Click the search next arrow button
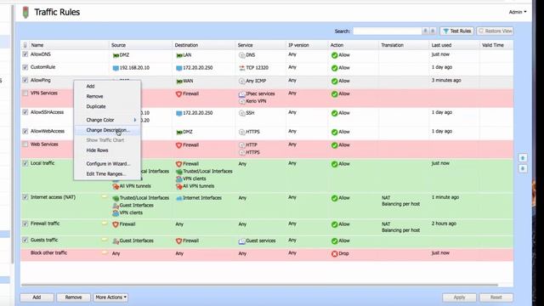544x306 pixels. coord(433,31)
